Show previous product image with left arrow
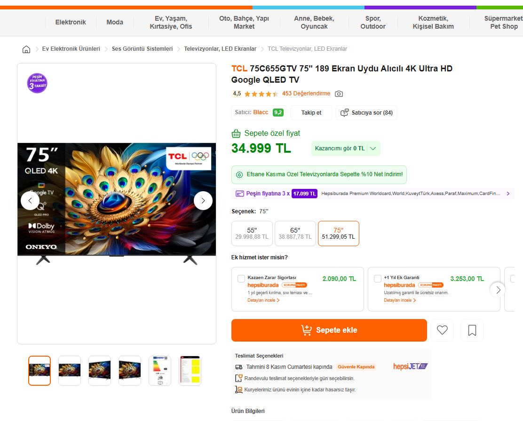The width and height of the screenshot is (523, 421). tap(30, 201)
